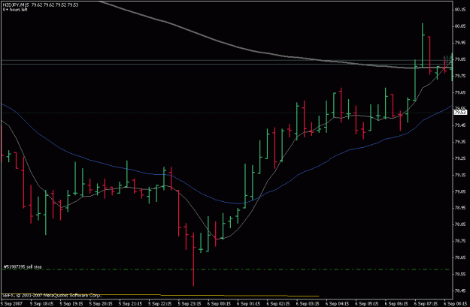Screen dimensions: 470x307
Task: Click the '6 Sep 06:15' time label
Action: [397, 304]
